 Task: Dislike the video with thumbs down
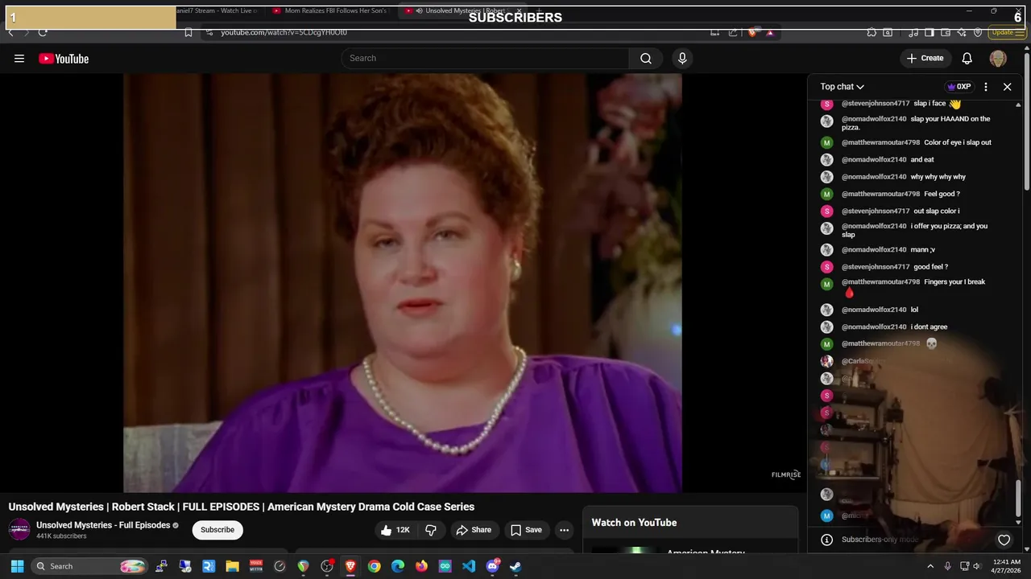click(x=431, y=530)
